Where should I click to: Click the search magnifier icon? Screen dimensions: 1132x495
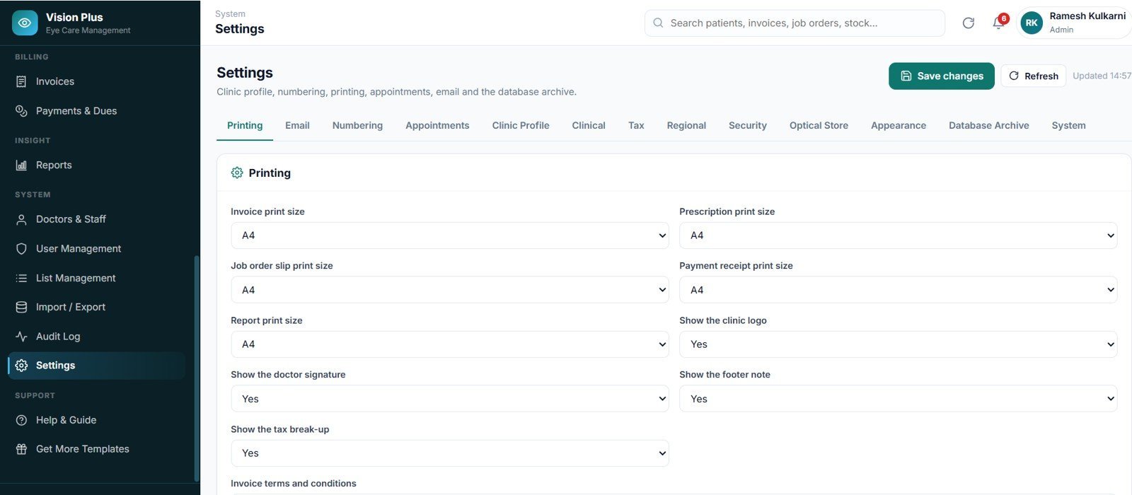(658, 23)
